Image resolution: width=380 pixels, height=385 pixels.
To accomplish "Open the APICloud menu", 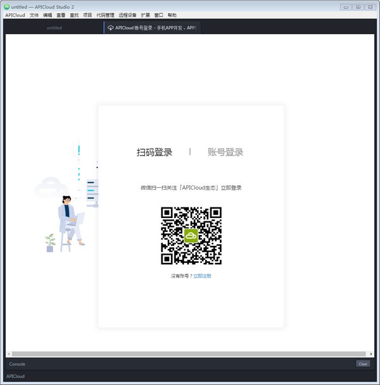I will click(x=15, y=15).
